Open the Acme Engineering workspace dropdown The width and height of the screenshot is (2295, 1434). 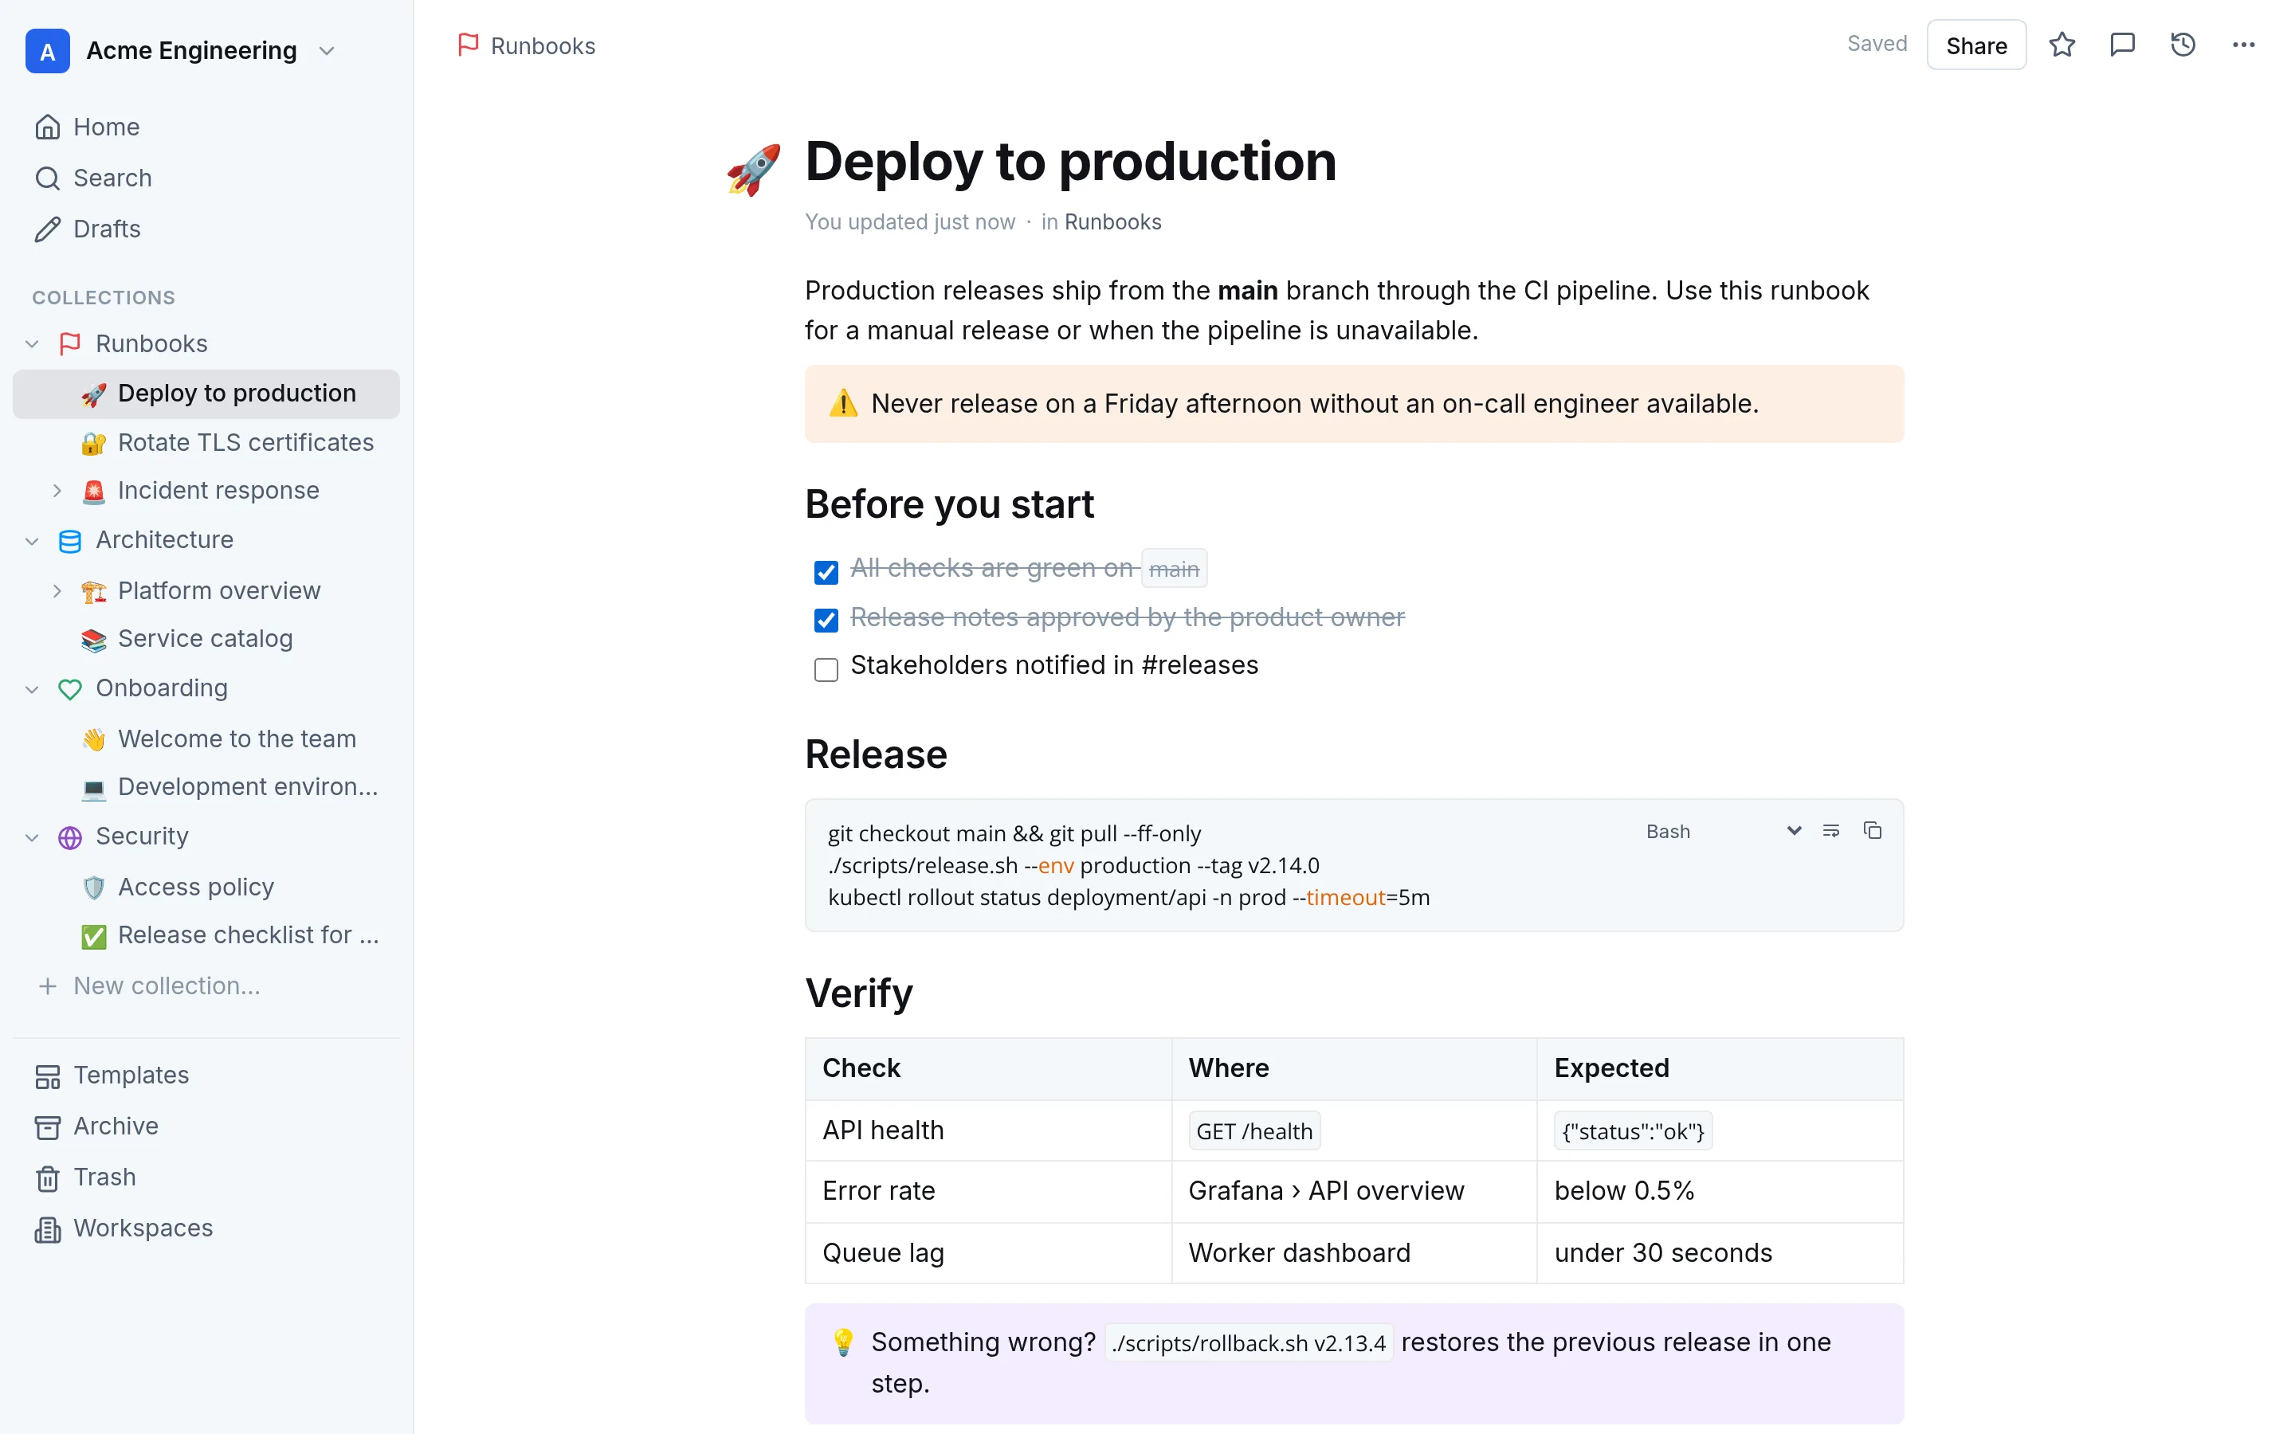(326, 50)
